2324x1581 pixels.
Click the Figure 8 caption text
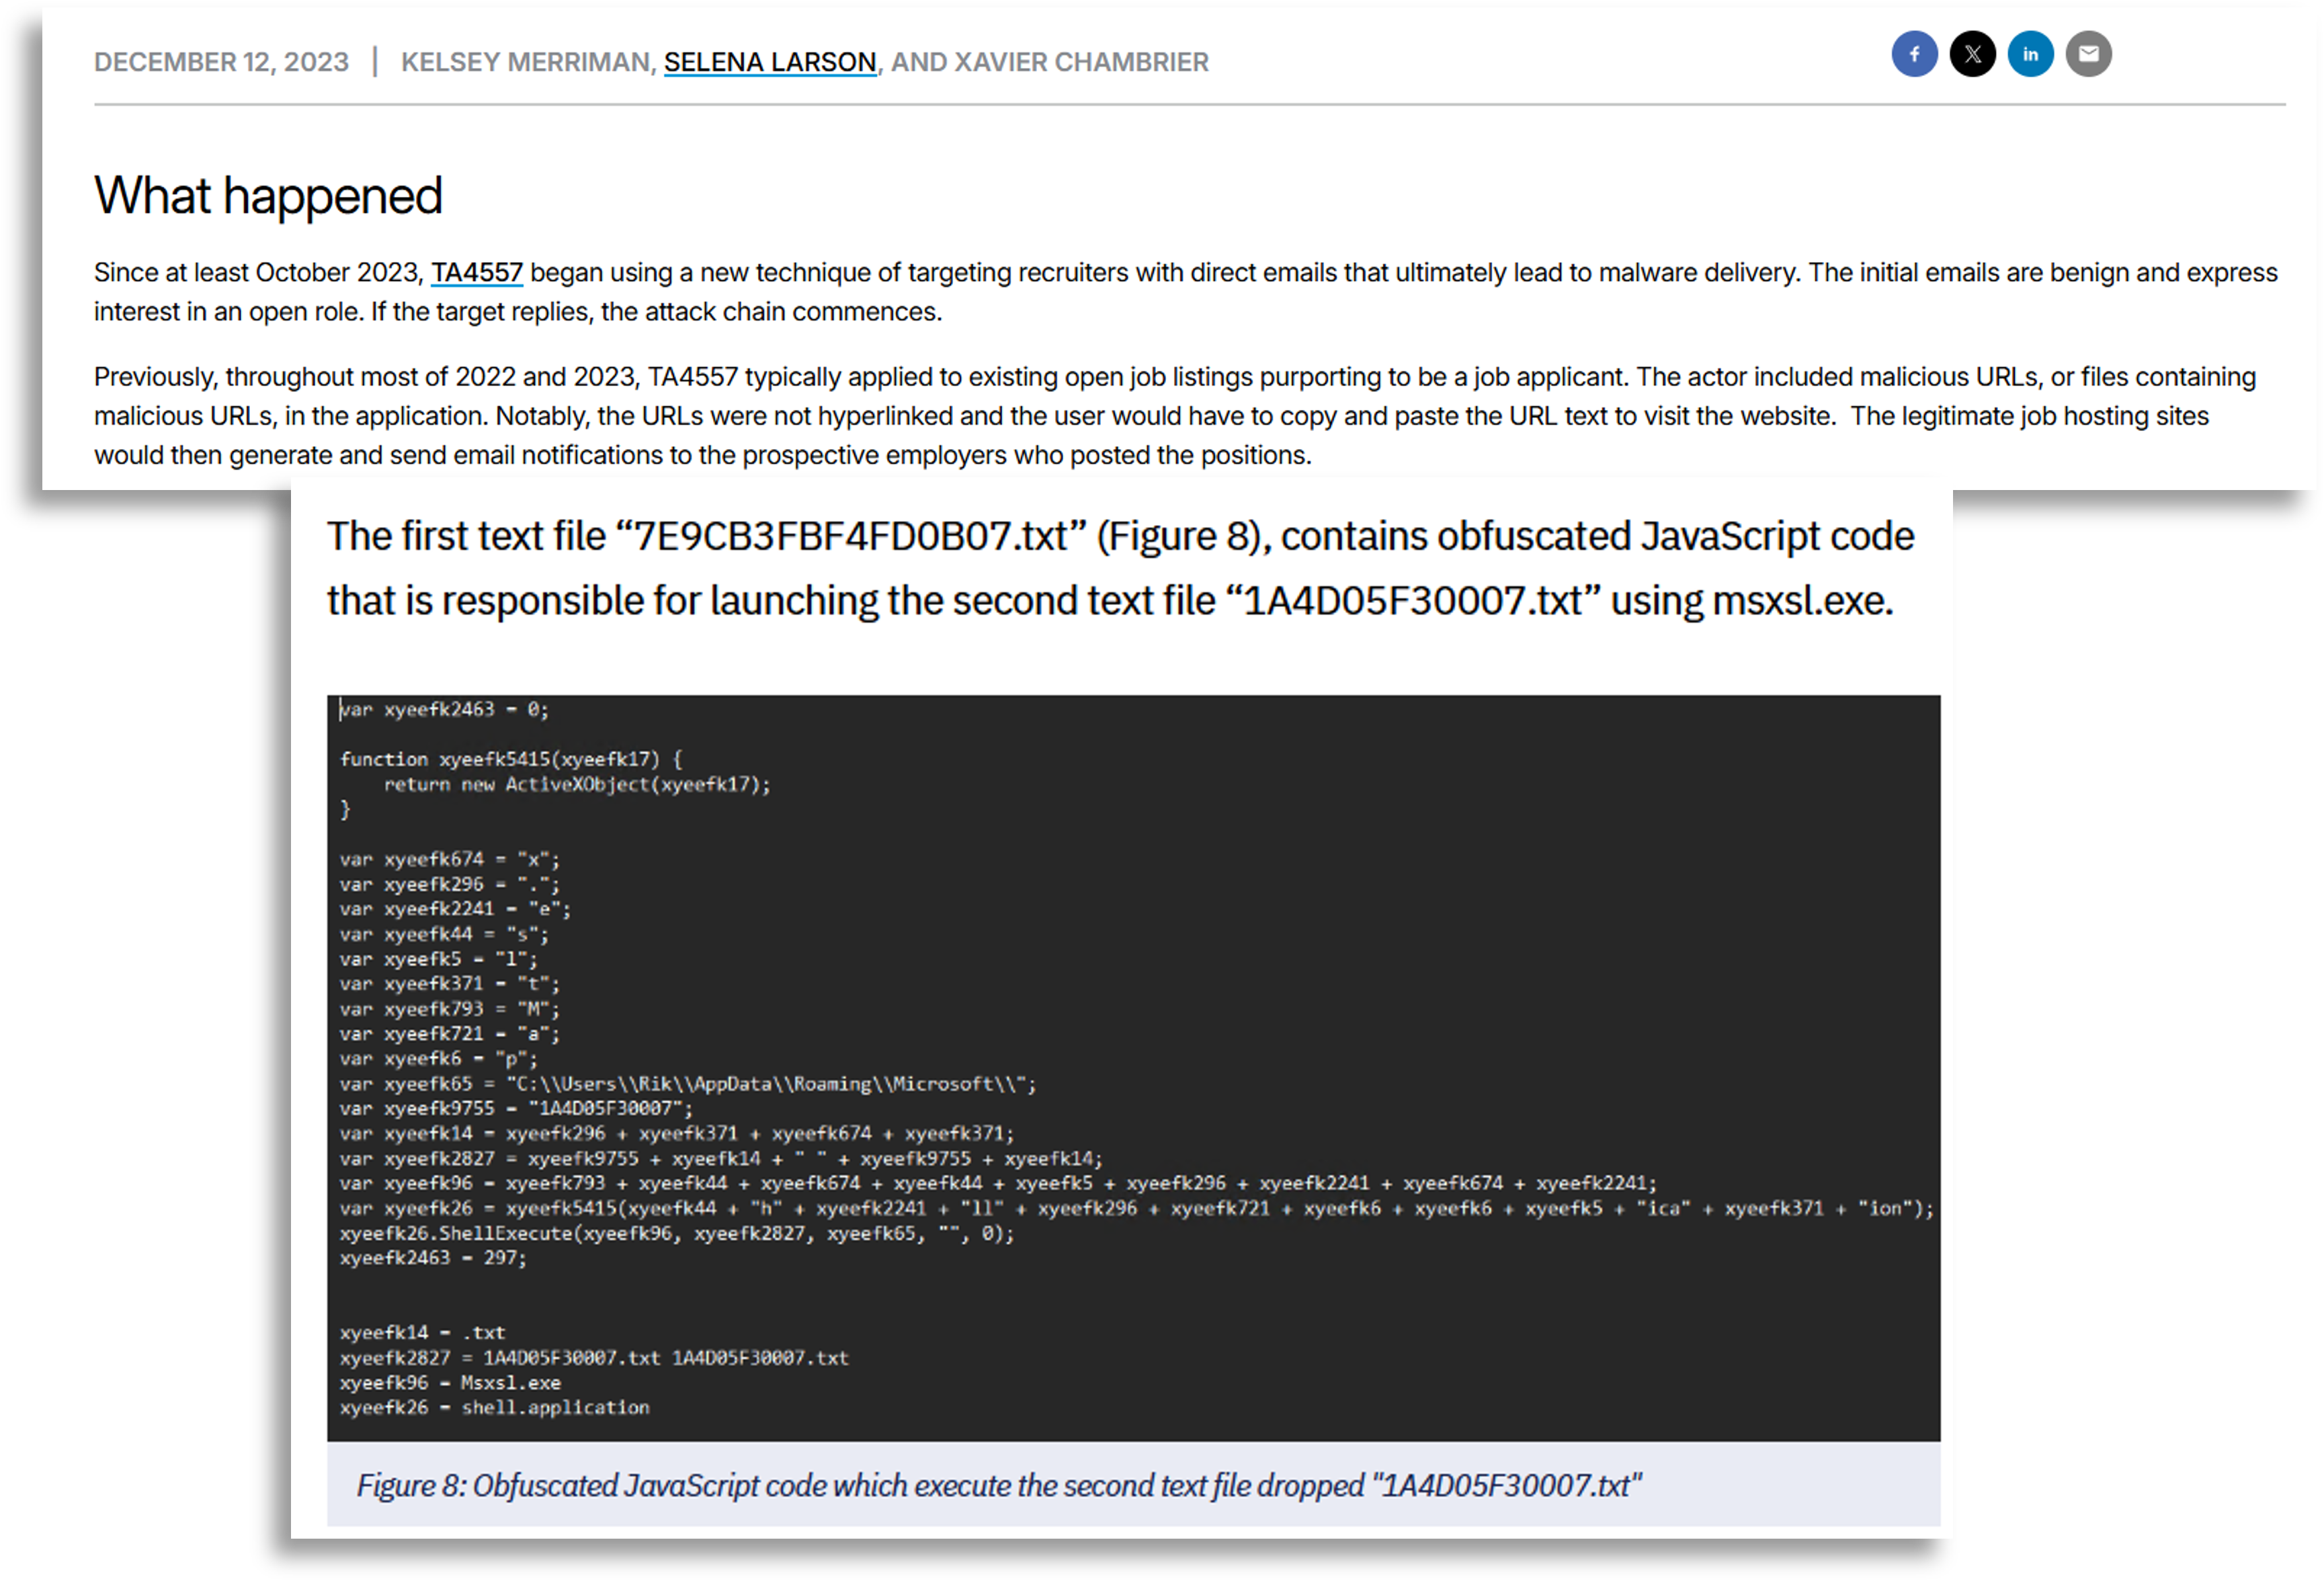click(x=998, y=1485)
